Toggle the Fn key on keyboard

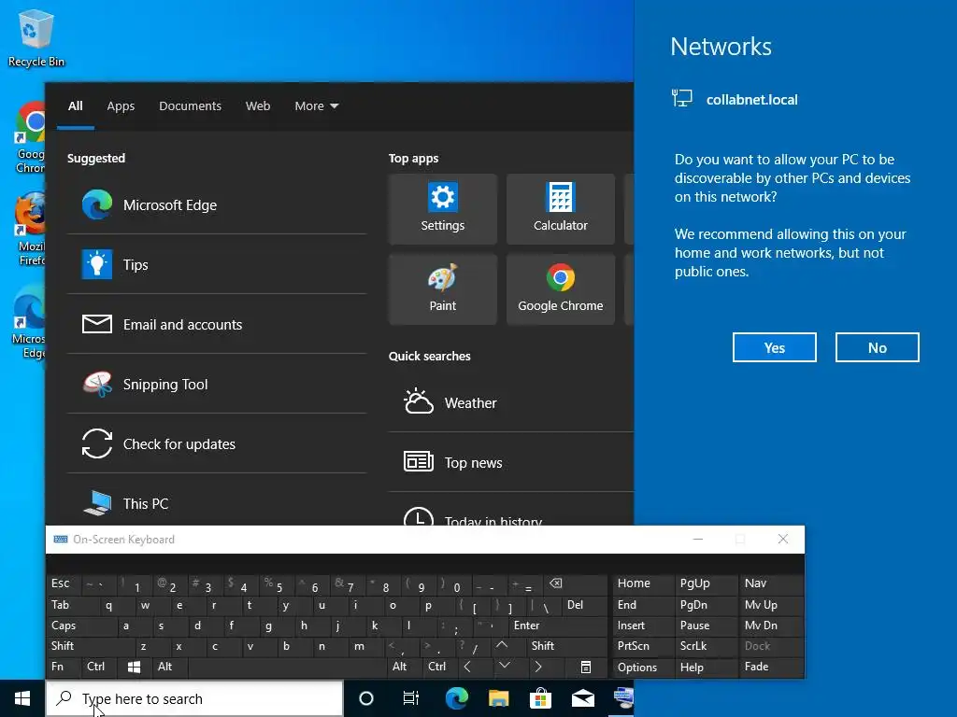[x=64, y=667]
